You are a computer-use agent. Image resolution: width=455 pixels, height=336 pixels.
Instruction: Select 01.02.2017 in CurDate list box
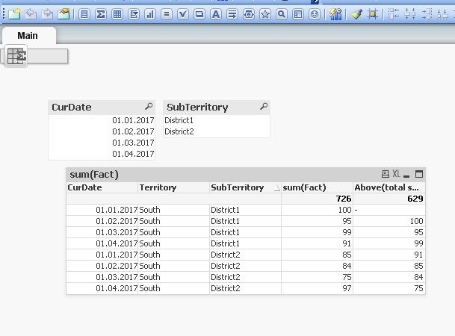coord(102,131)
